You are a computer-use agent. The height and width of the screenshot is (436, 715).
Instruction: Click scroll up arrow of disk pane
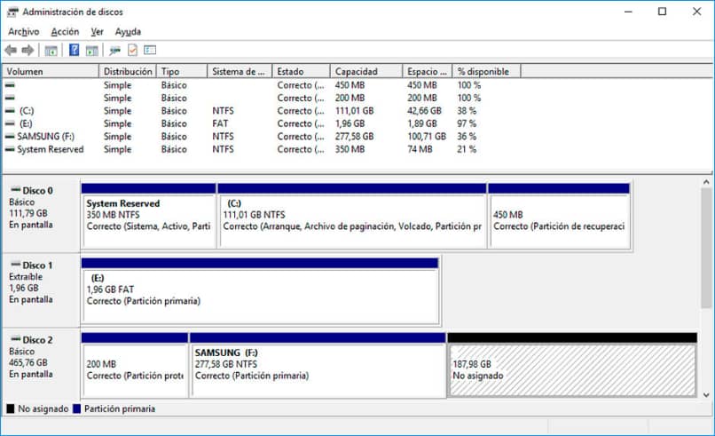point(706,182)
